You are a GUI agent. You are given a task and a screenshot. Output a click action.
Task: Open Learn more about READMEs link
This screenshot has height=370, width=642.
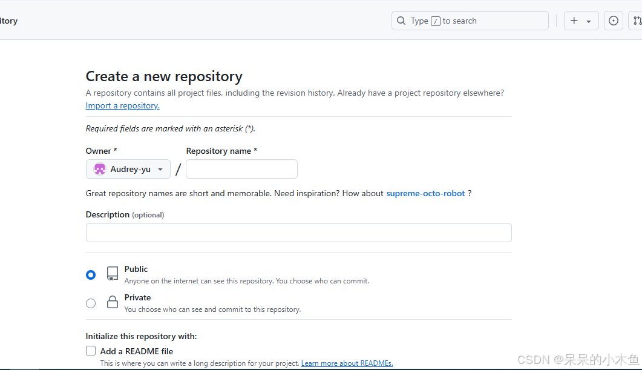[347, 363]
